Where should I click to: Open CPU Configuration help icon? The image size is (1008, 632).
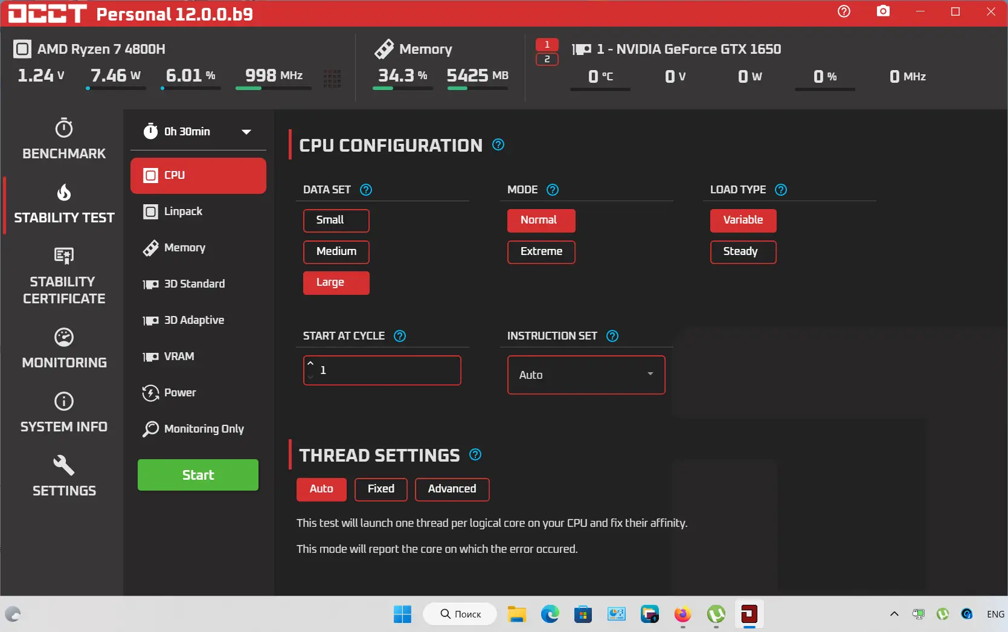pos(498,144)
